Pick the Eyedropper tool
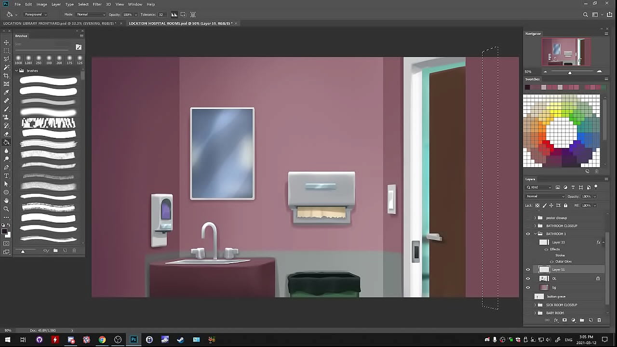Screen dimensions: 617x347 point(6,92)
